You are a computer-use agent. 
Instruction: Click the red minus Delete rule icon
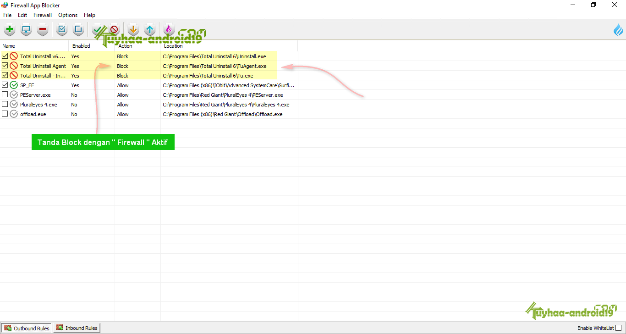[43, 30]
